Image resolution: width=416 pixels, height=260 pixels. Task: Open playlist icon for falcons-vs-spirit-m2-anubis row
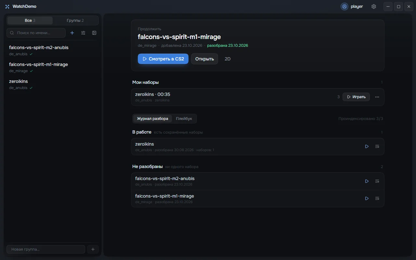tap(377, 181)
